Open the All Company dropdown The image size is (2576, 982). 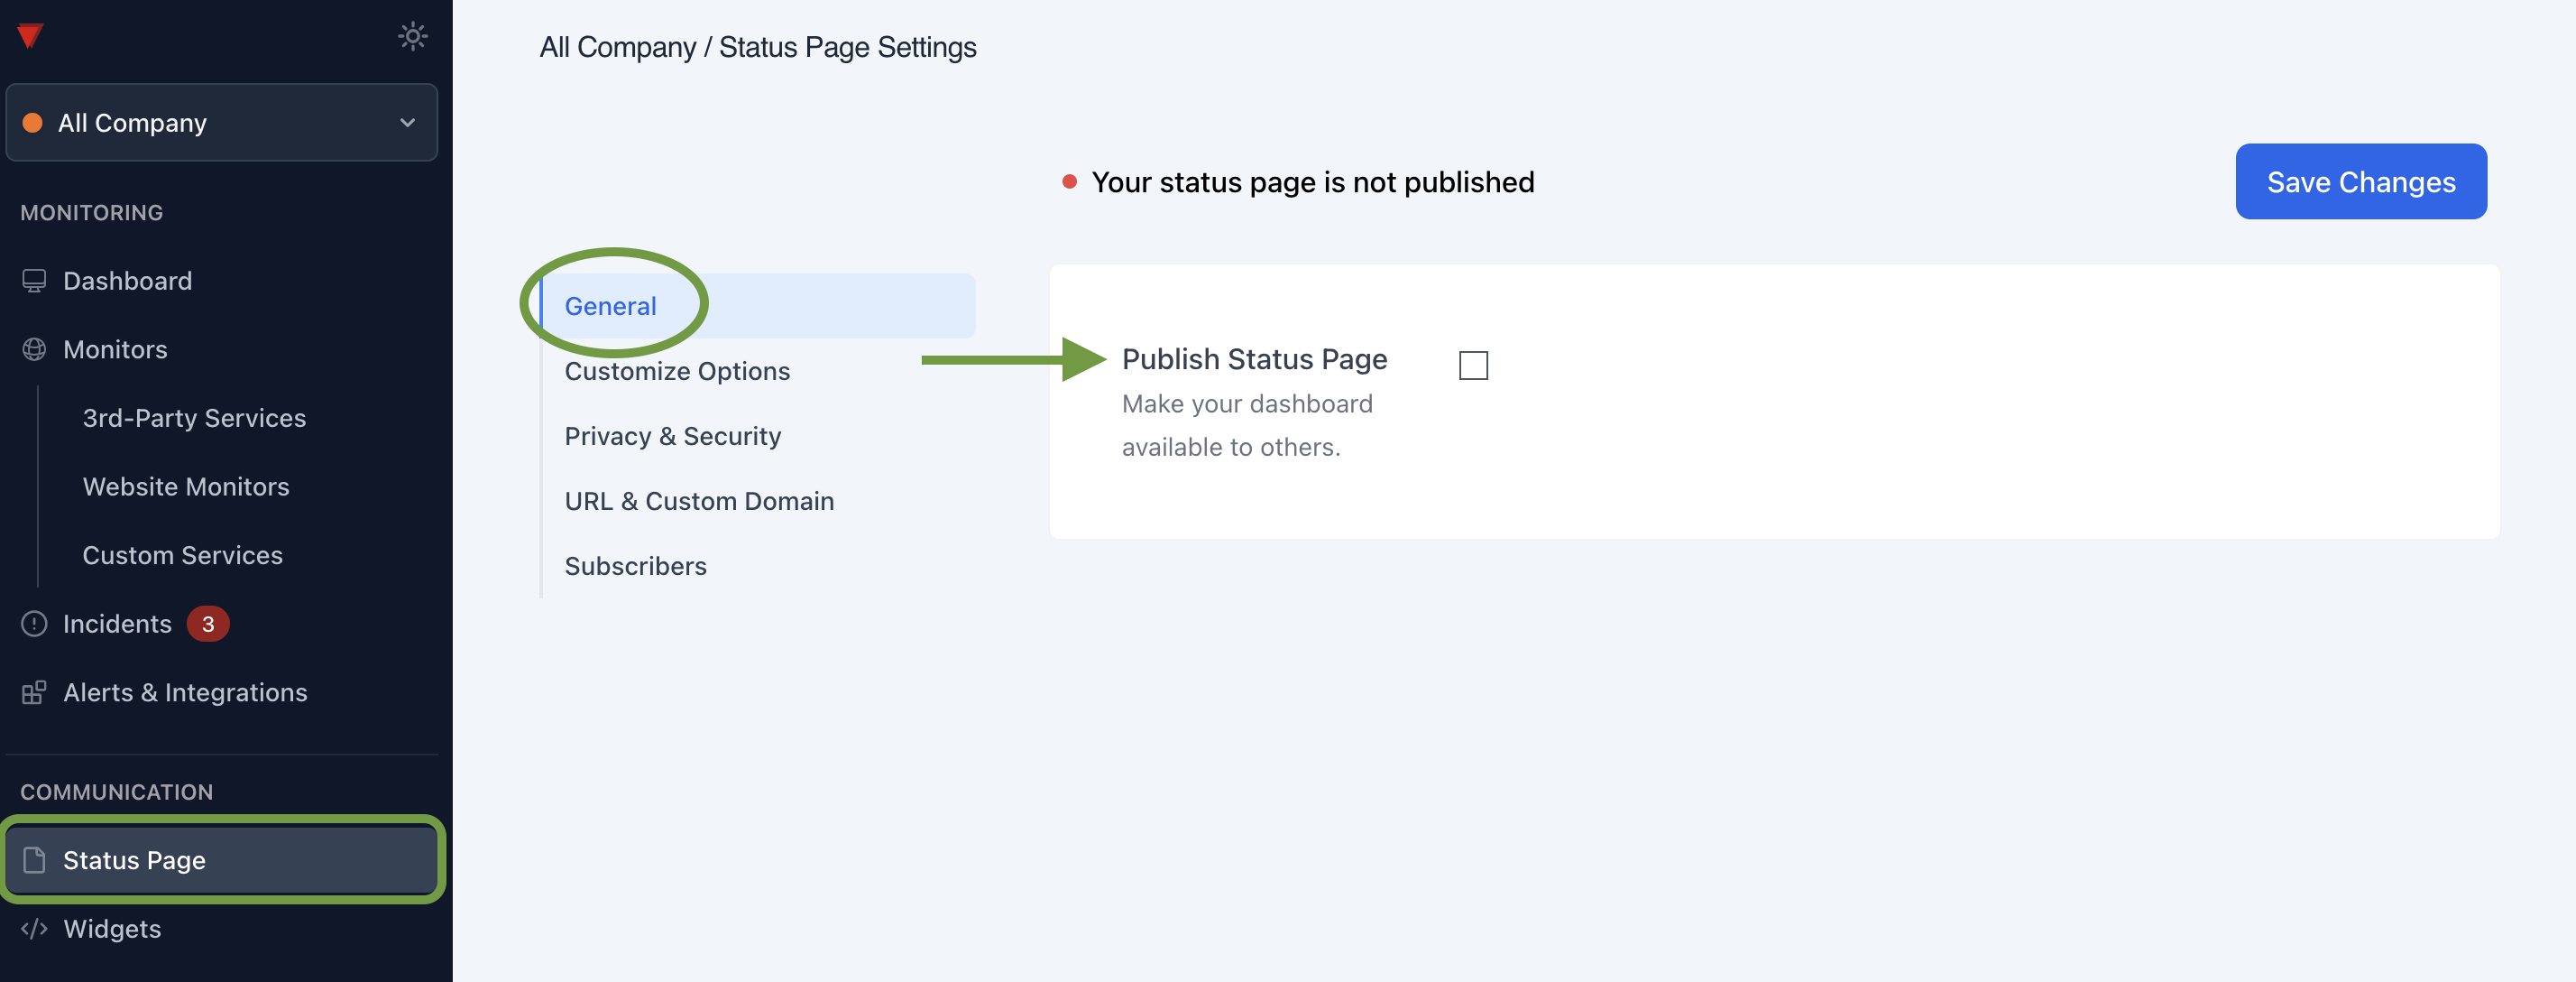220,122
